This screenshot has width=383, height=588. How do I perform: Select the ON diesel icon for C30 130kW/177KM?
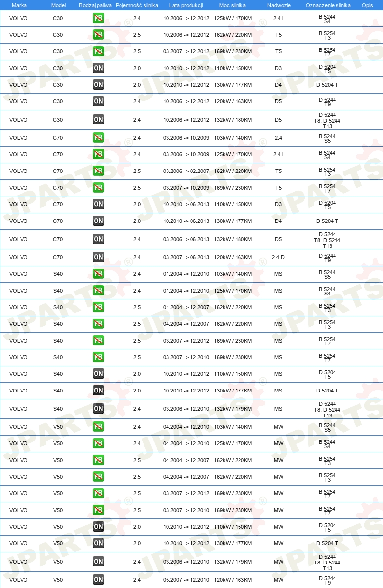click(98, 85)
